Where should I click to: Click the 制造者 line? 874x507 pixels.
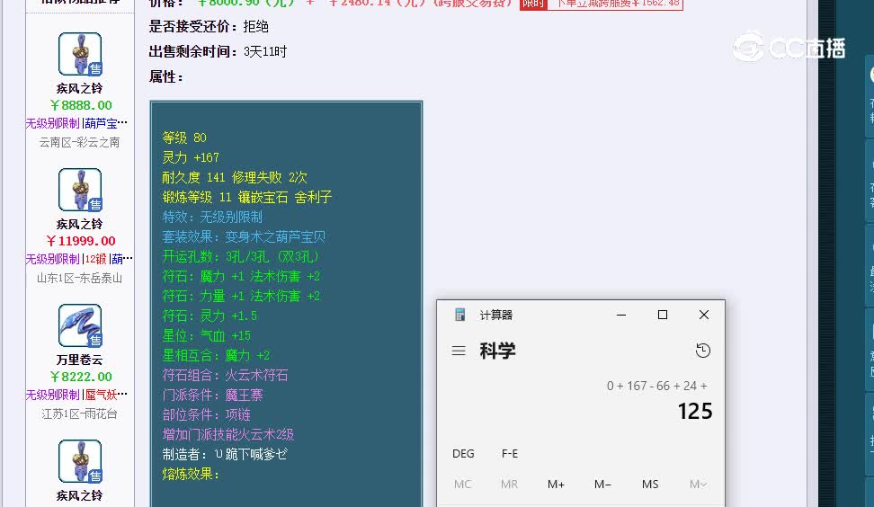pyautogui.click(x=225, y=454)
